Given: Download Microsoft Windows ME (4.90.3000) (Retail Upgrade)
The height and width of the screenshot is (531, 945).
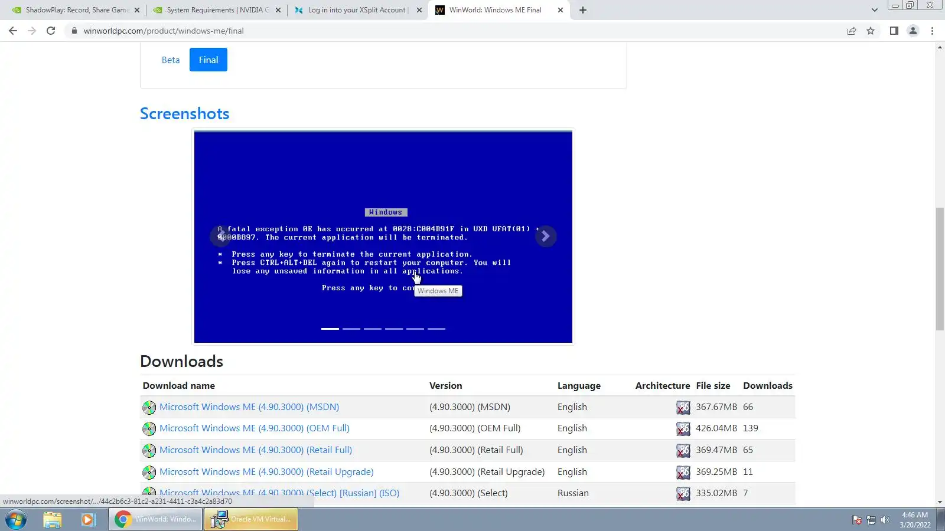Looking at the screenshot, I should pos(266,472).
